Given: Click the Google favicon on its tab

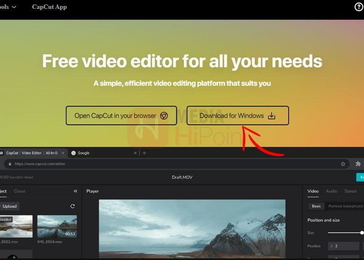Looking at the screenshot, I should point(73,153).
